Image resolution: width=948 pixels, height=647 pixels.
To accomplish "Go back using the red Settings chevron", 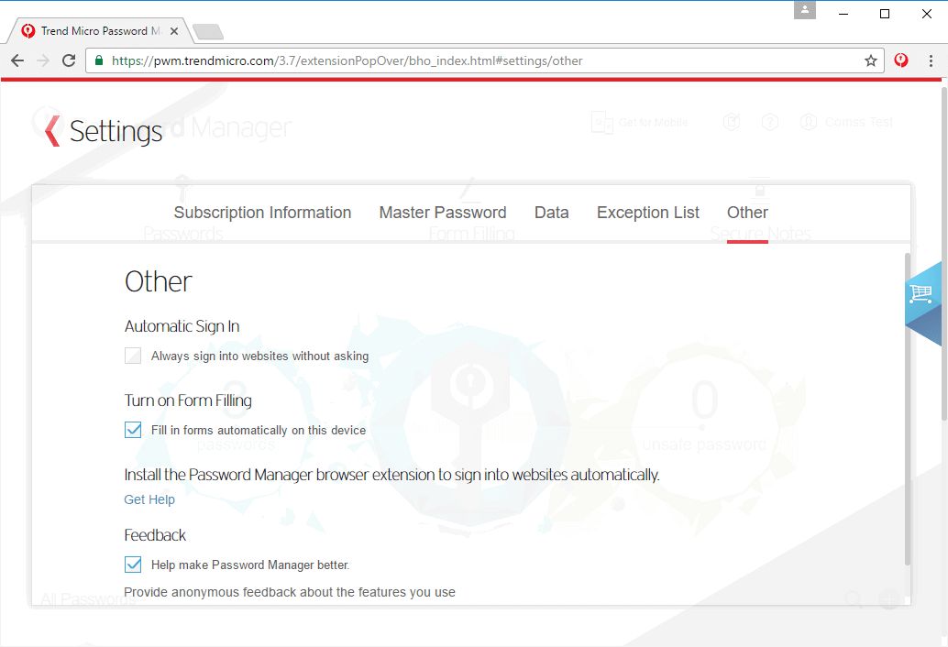I will pos(52,130).
